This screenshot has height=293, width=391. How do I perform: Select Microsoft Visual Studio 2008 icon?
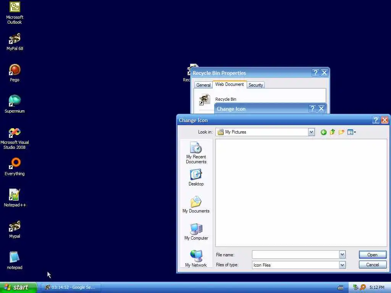pyautogui.click(x=15, y=138)
